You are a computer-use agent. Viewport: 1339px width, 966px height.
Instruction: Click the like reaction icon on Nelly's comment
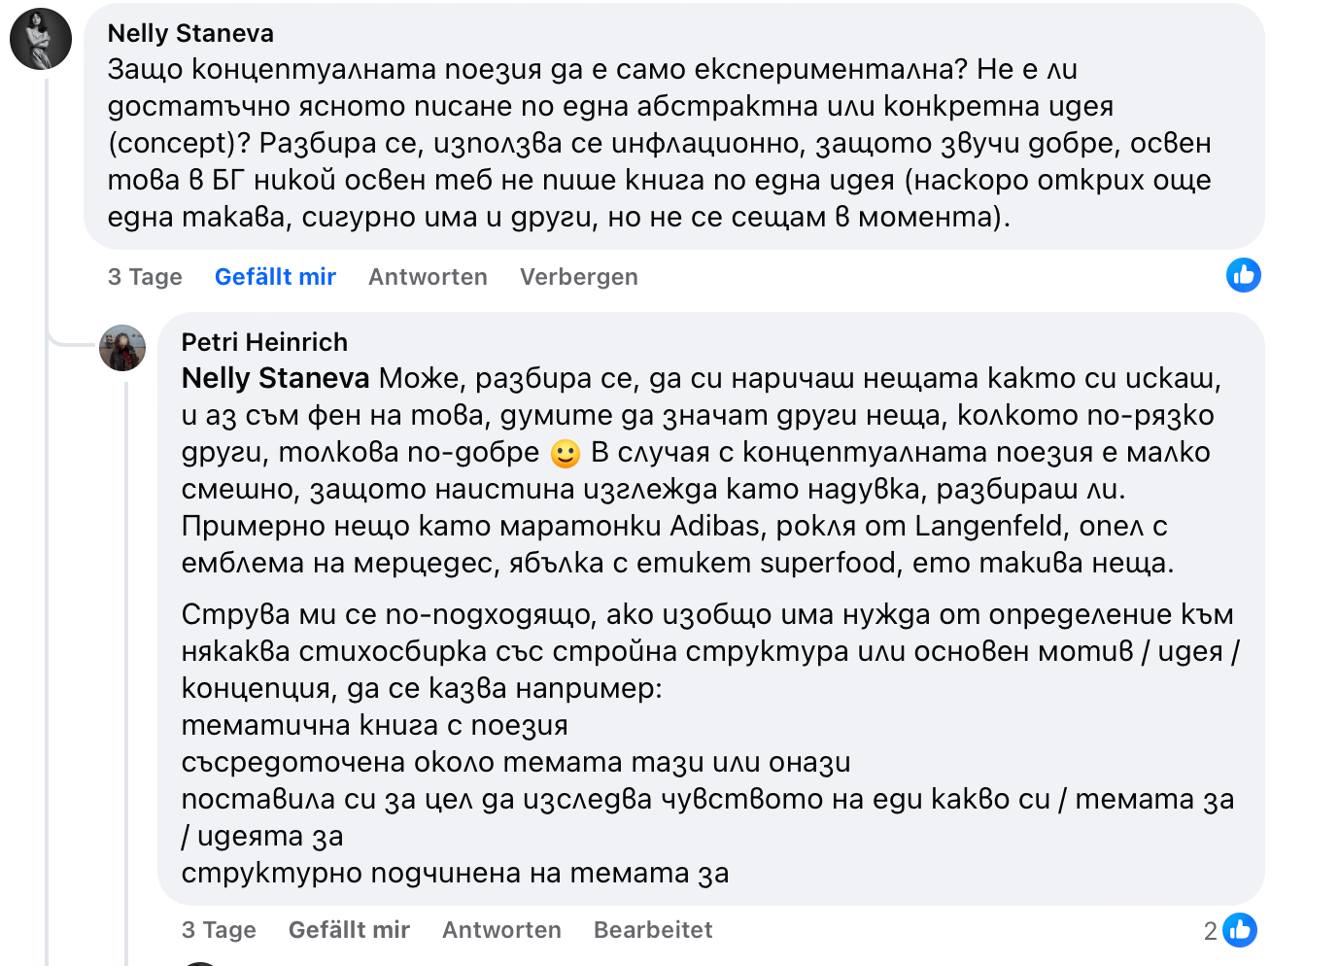pos(1243,276)
